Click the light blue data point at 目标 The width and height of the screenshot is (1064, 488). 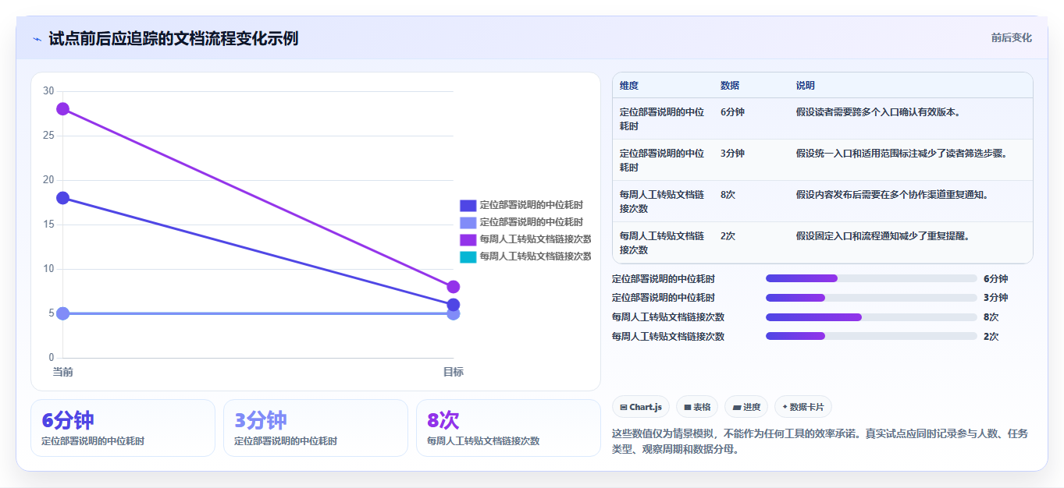point(454,314)
